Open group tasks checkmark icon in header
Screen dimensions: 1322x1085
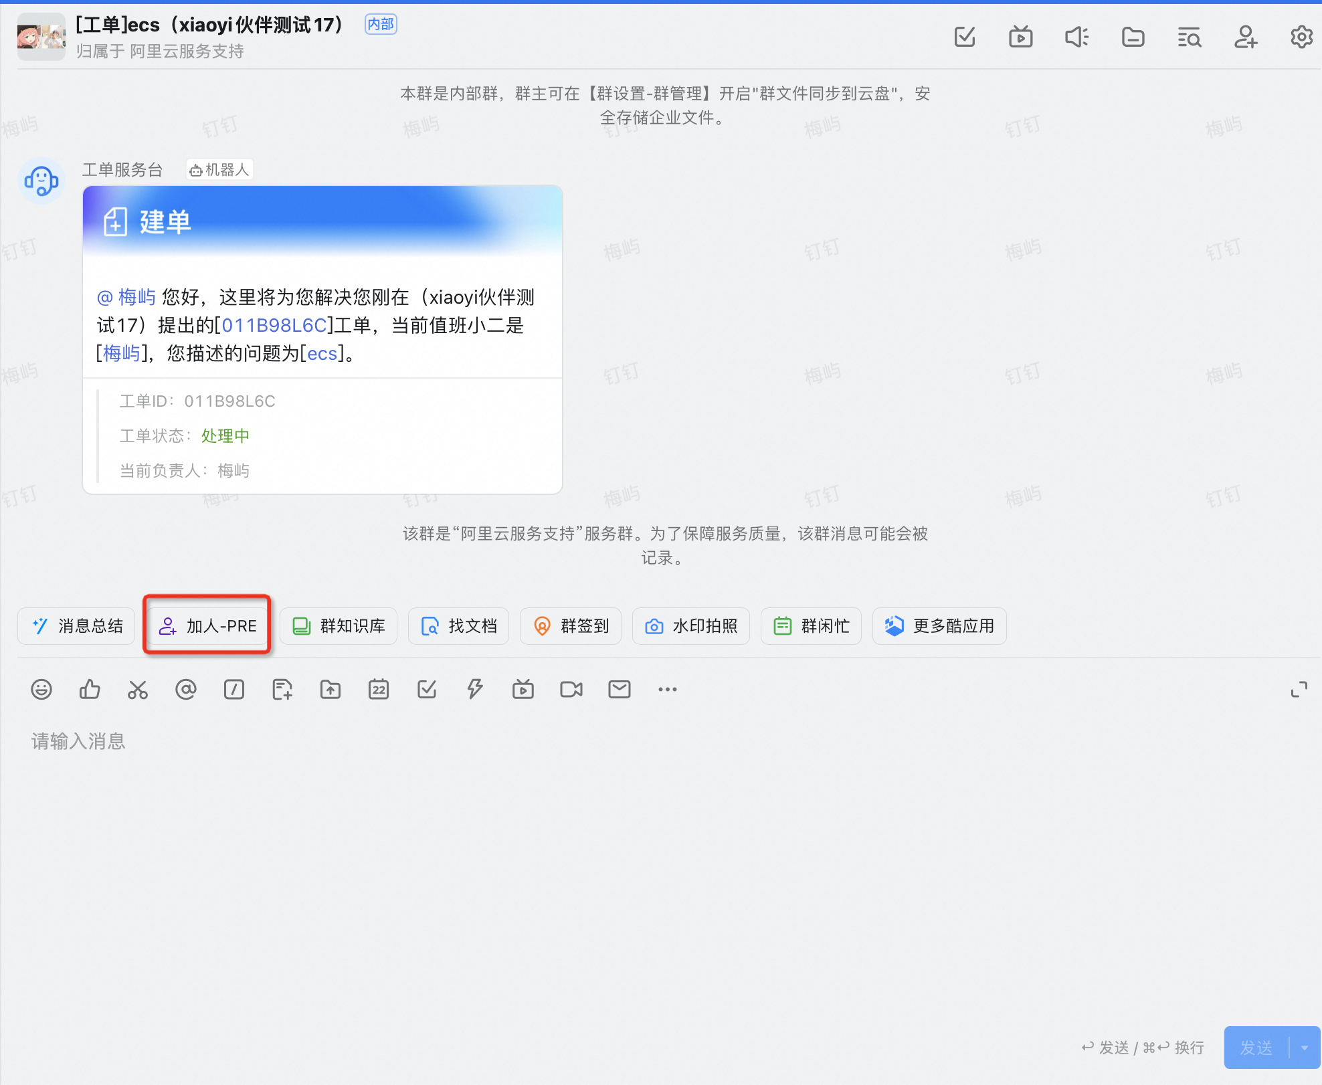pos(964,37)
